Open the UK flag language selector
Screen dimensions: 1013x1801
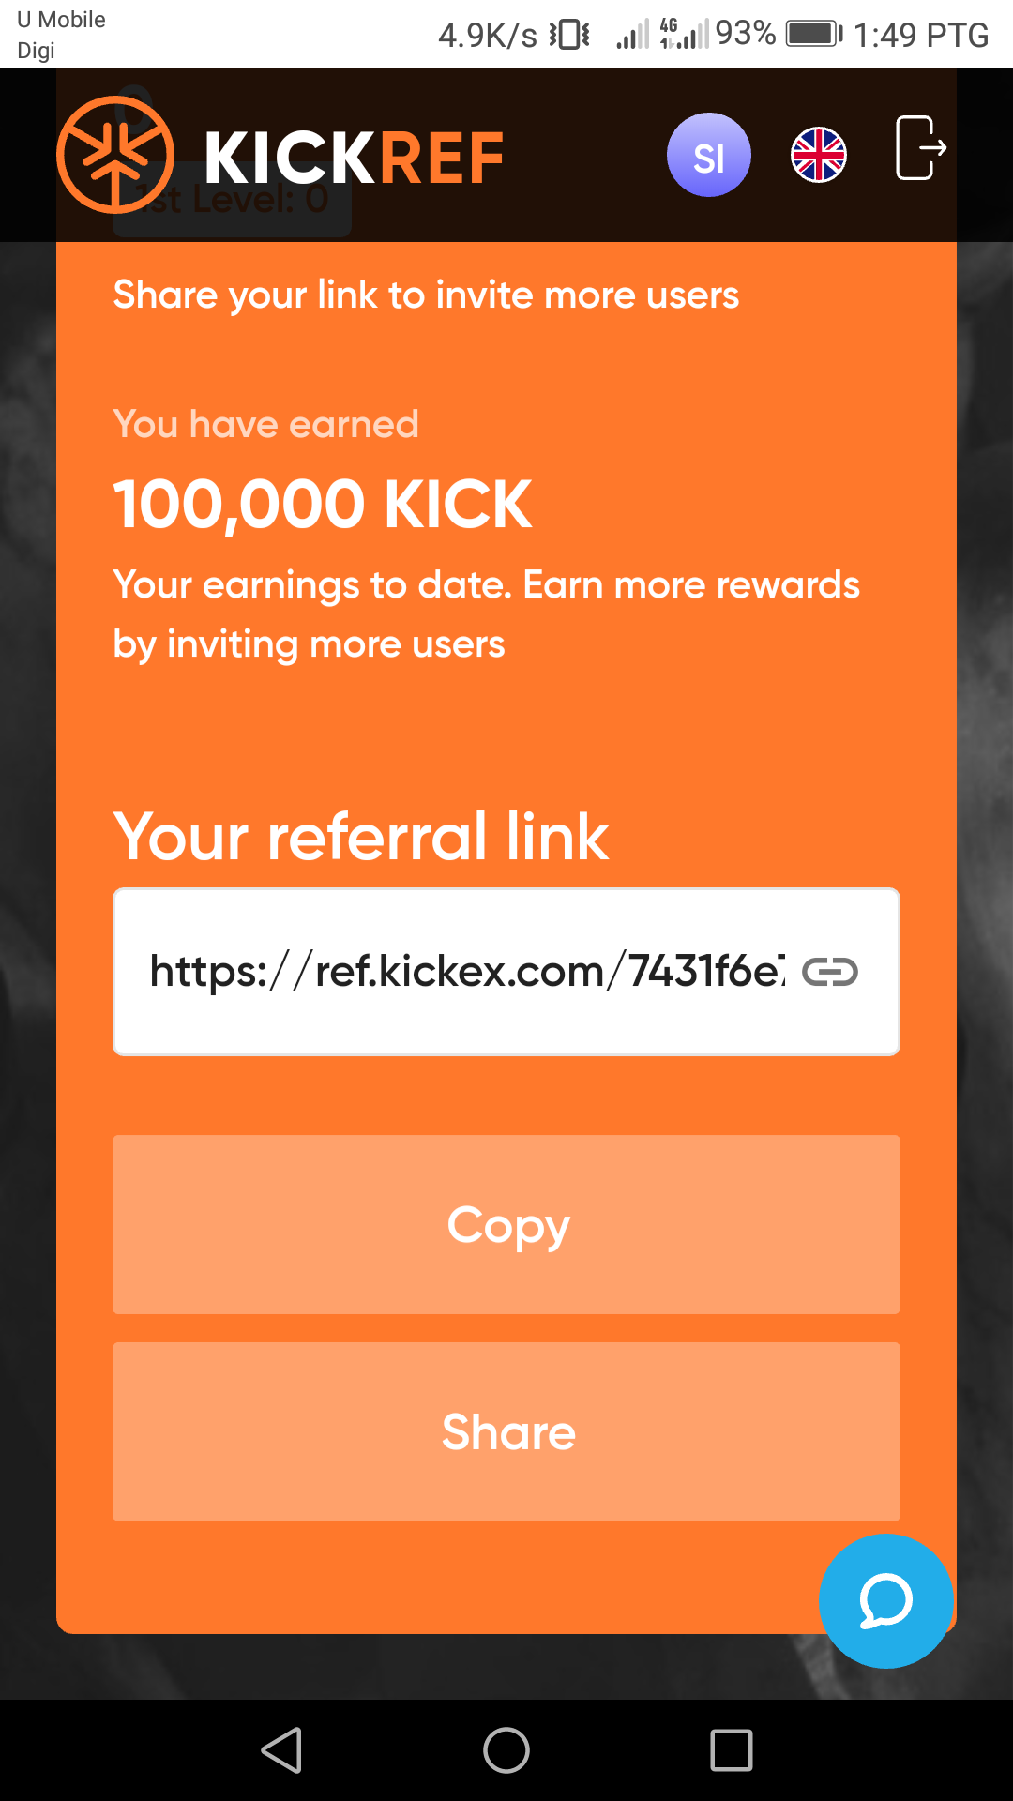pyautogui.click(x=819, y=155)
